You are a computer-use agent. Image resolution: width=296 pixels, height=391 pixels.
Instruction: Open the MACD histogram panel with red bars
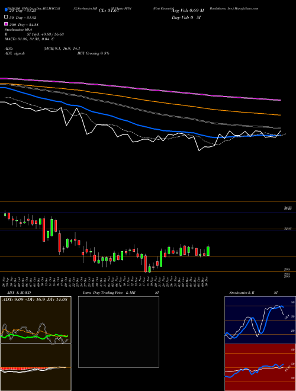(36, 367)
